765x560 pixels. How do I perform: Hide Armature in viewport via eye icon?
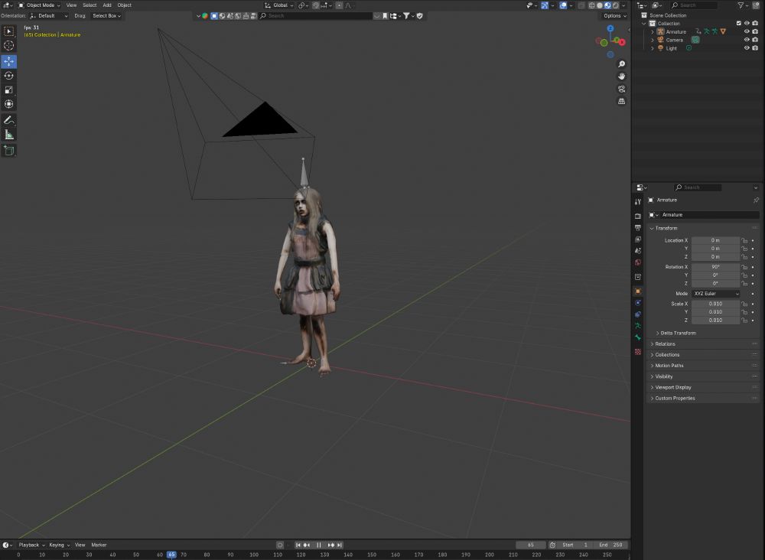747,31
